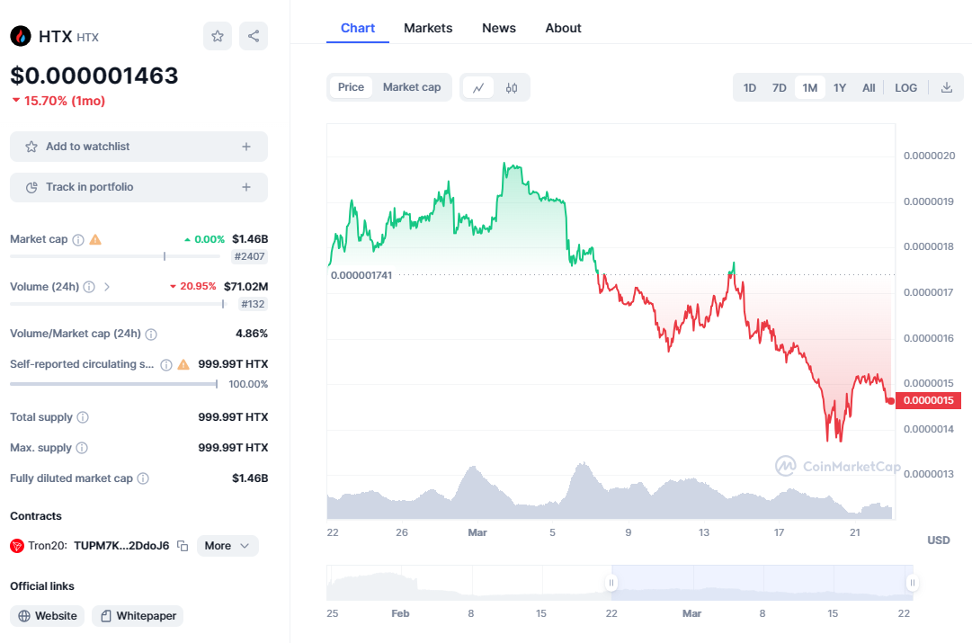Copy the Tron20 contract address
The height and width of the screenshot is (643, 972).
(183, 546)
